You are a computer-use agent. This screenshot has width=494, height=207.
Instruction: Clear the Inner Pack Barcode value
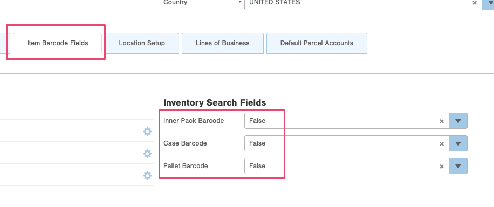[x=442, y=121]
